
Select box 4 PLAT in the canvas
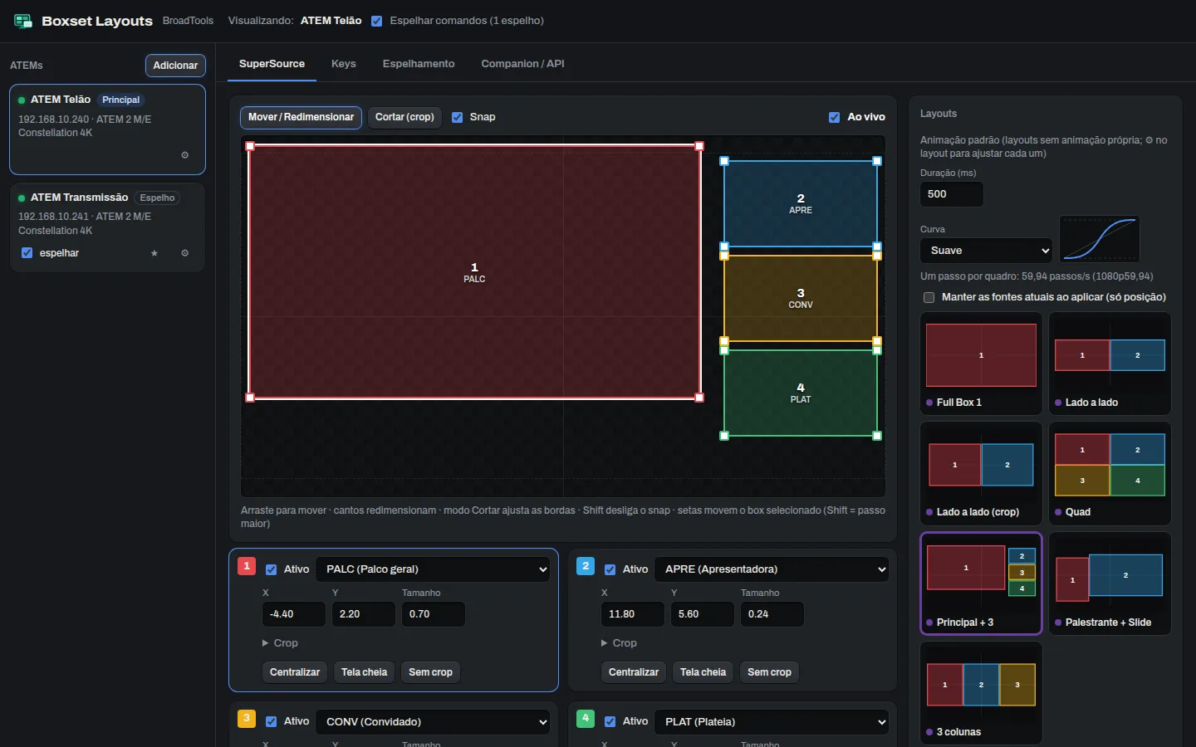pyautogui.click(x=801, y=393)
